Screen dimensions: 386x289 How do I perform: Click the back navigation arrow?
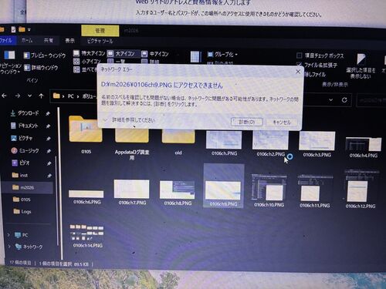tap(5, 96)
